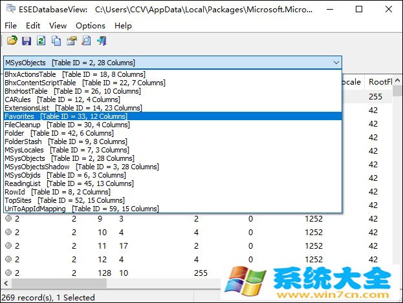Image resolution: width=403 pixels, height=303 pixels.
Task: Open the Edit menu
Action: tap(33, 26)
